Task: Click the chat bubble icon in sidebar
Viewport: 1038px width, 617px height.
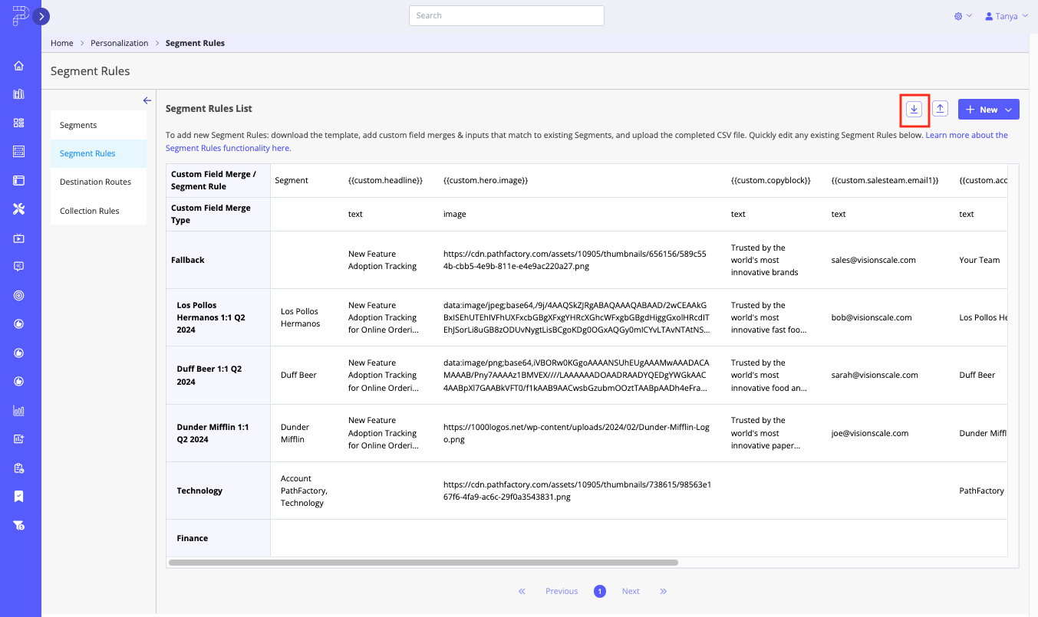Action: click(x=19, y=267)
